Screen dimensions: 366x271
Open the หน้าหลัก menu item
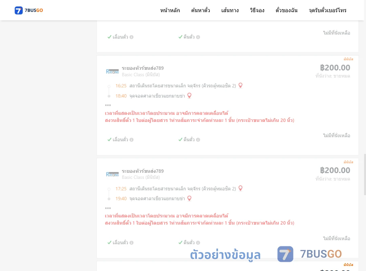tap(170, 10)
